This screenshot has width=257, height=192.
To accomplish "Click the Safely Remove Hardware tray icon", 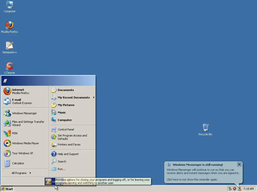I will (x=230, y=189).
